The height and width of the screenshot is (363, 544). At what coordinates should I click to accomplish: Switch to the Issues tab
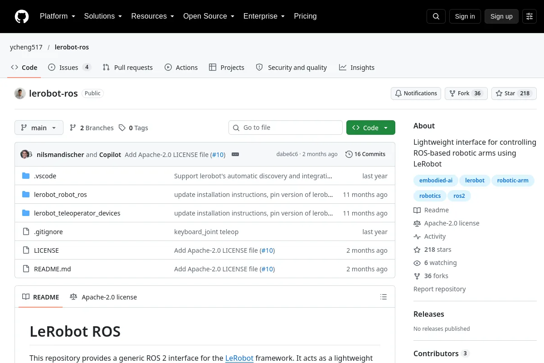click(x=70, y=68)
